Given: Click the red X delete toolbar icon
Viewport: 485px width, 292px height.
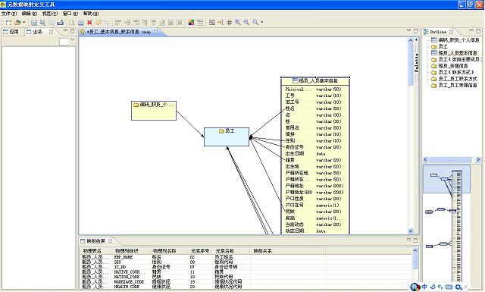Looking at the screenshot, I should click(x=89, y=22).
